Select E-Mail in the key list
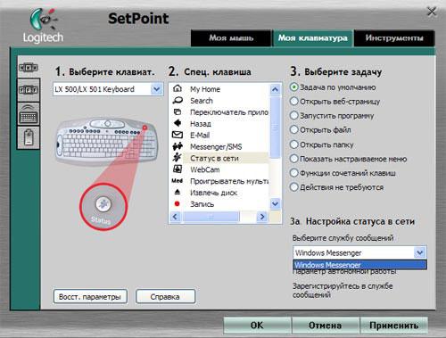Screen dimensions: 446x338 coord(200,135)
